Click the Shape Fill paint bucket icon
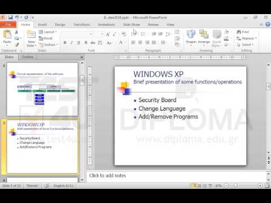This screenshot has height=203, width=271. point(226,32)
